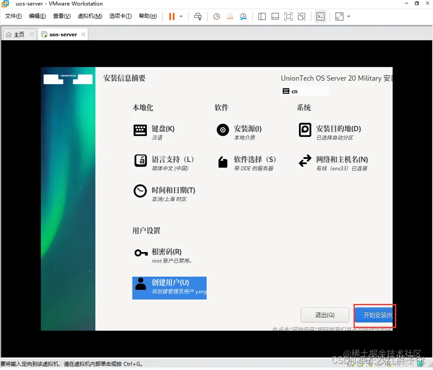Open the Snapshot Manager toolbar icon
The height and width of the screenshot is (370, 433).
pyautogui.click(x=243, y=16)
